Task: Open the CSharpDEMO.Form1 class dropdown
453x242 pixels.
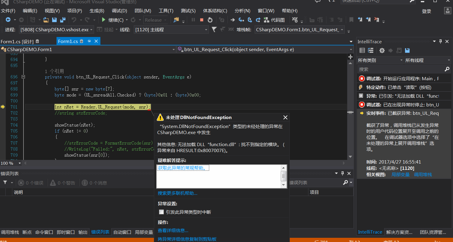Action: pyautogui.click(x=88, y=49)
